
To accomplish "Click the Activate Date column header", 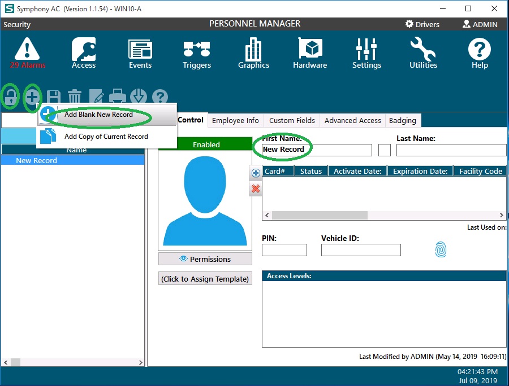I will click(357, 171).
